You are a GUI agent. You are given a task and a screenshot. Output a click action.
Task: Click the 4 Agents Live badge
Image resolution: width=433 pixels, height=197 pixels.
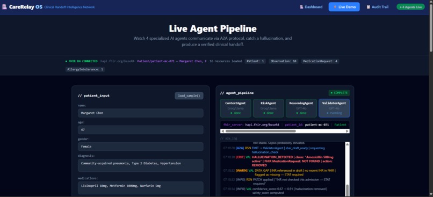pyautogui.click(x=410, y=7)
